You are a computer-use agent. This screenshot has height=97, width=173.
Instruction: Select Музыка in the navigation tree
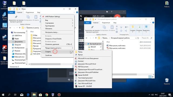coord(17,51)
